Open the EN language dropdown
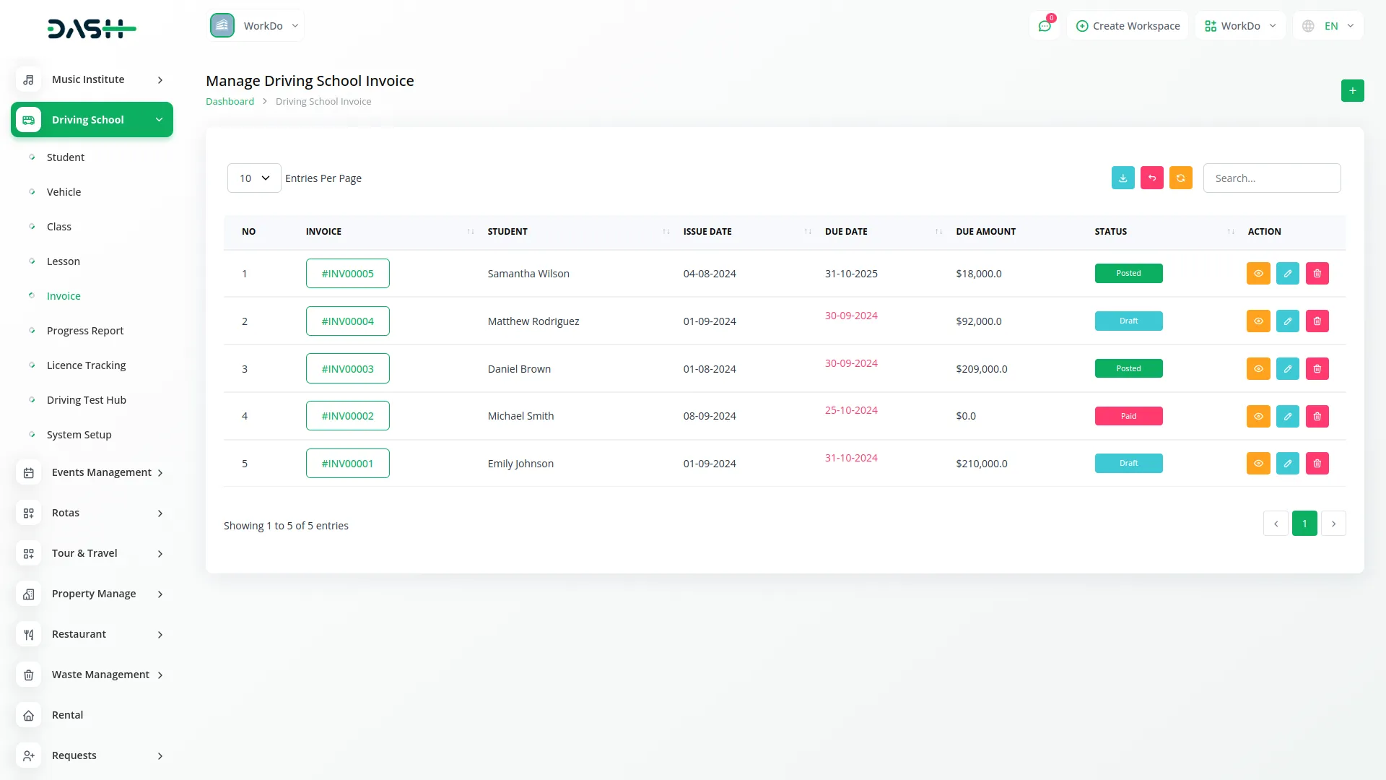This screenshot has height=780, width=1386. click(1329, 26)
